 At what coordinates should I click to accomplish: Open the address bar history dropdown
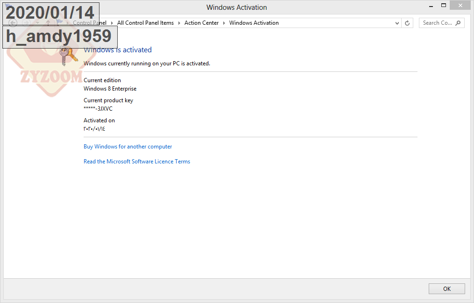coord(397,23)
